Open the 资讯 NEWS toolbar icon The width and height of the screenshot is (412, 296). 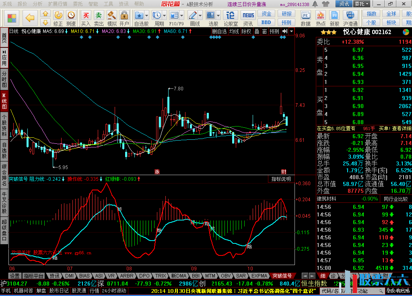(x=248, y=16)
